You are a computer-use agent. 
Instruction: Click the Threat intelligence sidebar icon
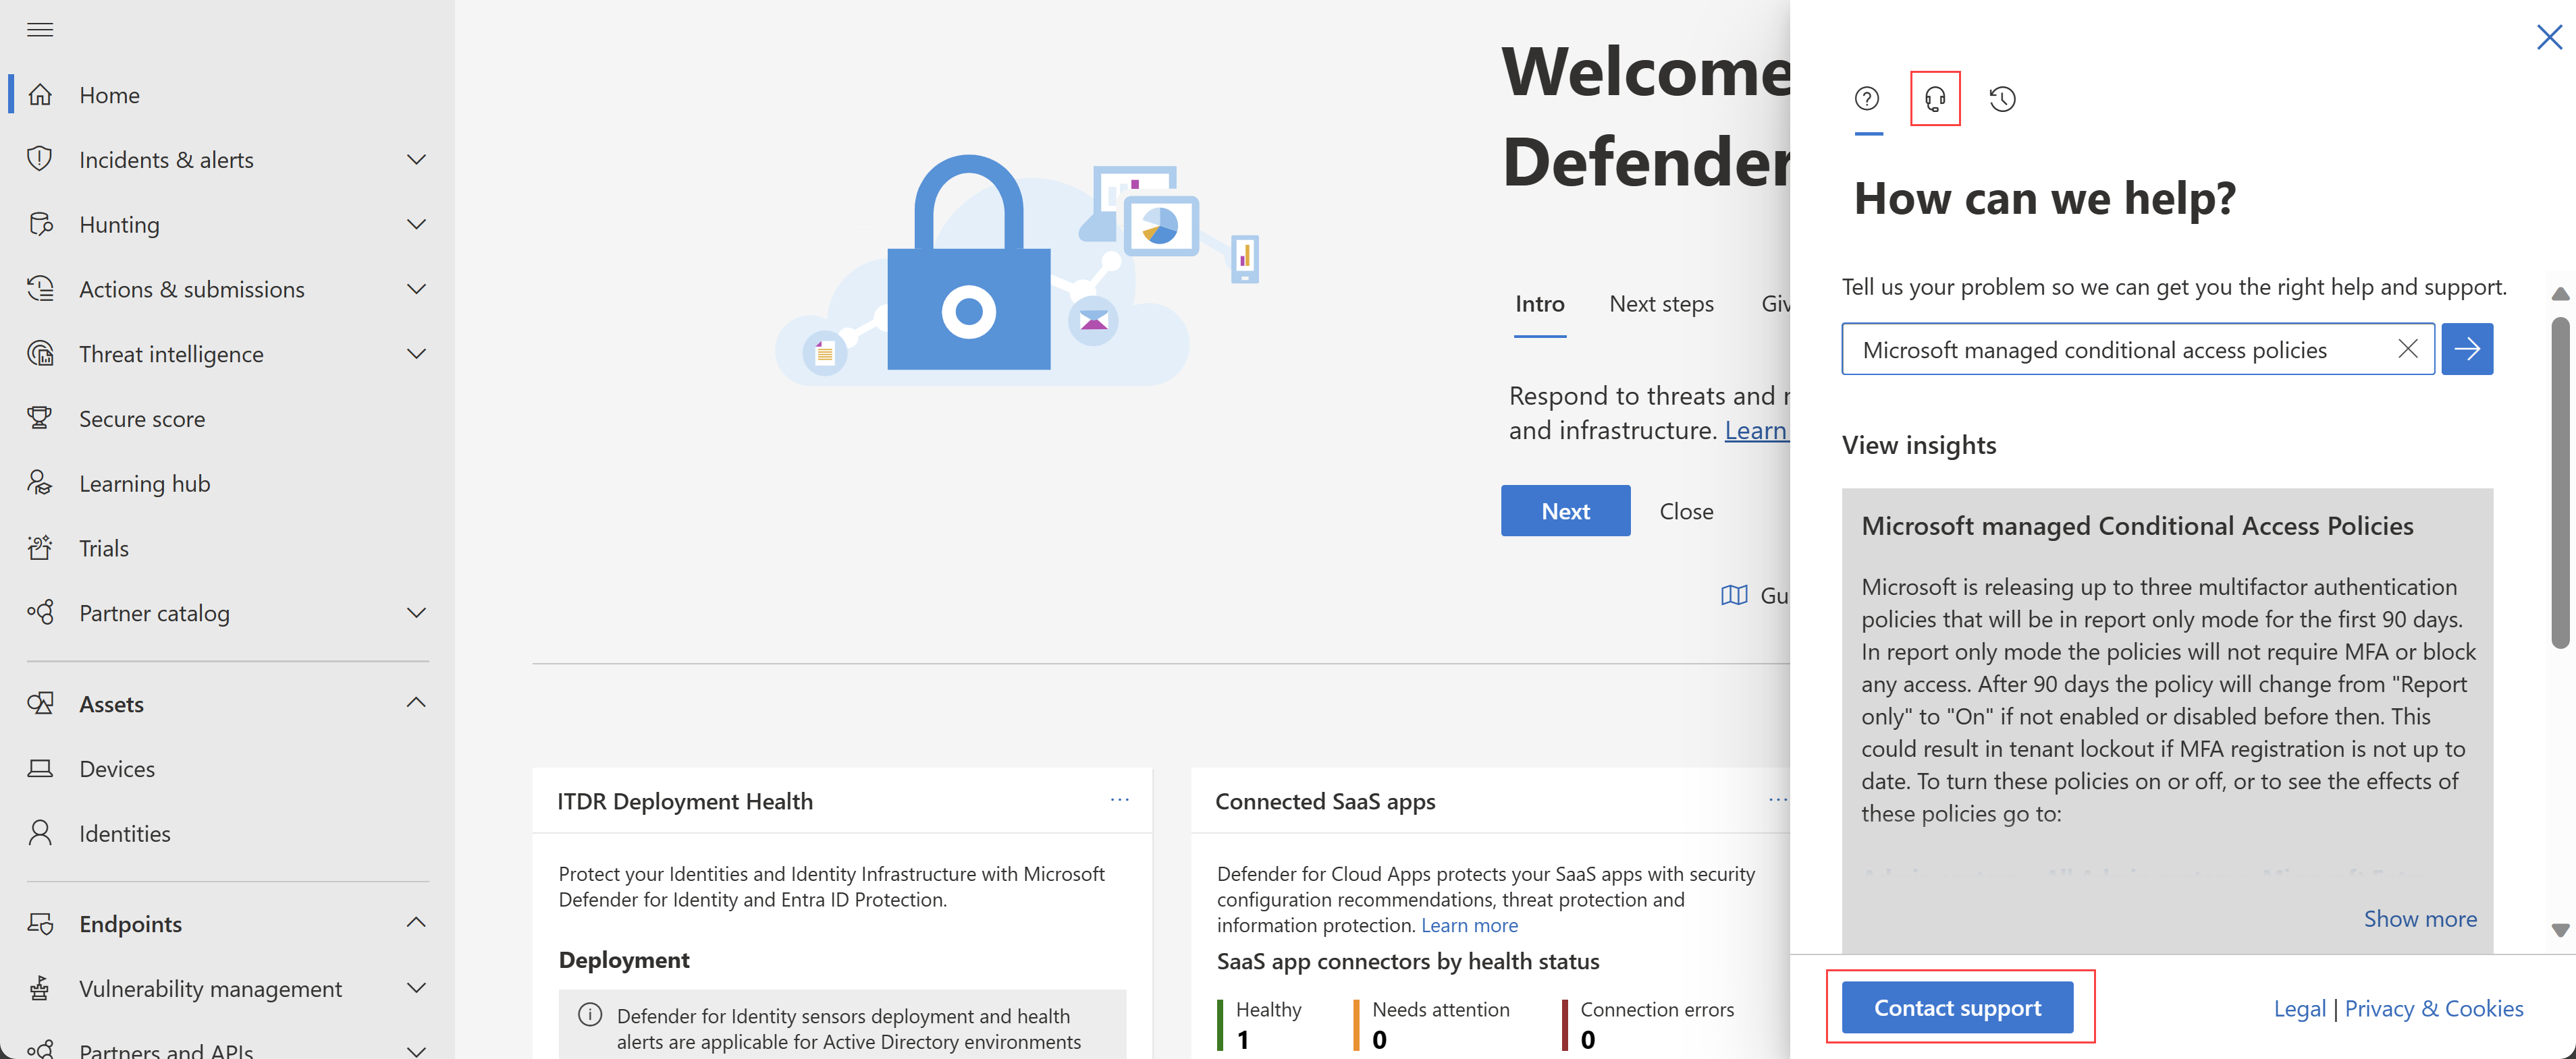click(45, 351)
